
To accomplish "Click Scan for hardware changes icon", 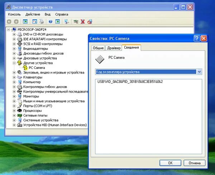I will point(67,22).
